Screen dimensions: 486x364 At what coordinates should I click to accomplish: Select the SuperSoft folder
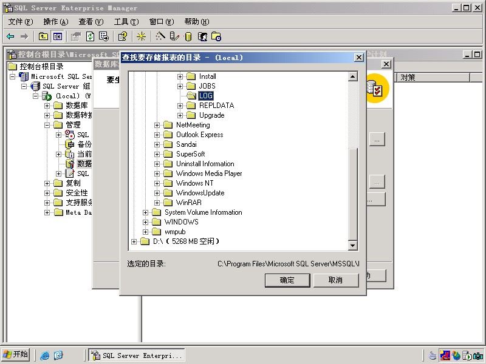pos(190,154)
